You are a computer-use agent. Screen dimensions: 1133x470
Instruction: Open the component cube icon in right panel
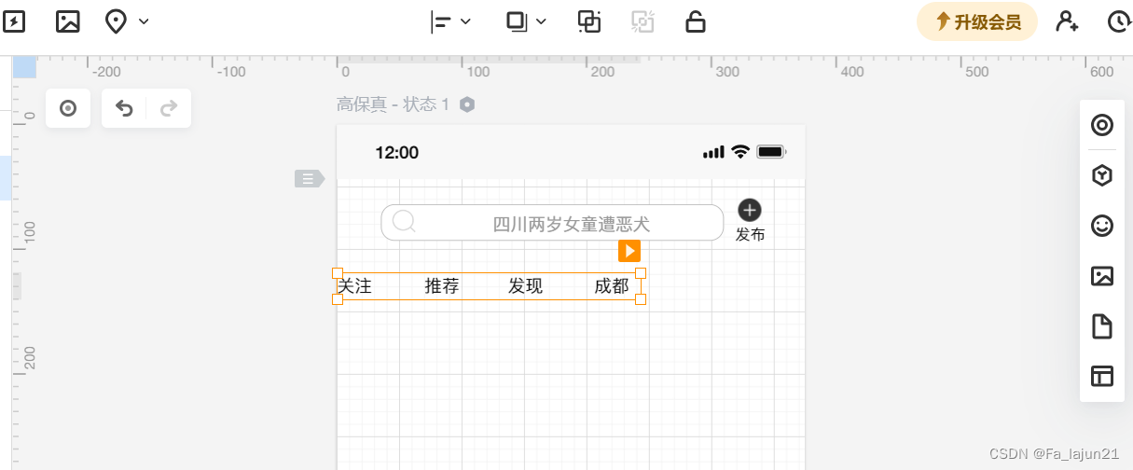click(1102, 175)
